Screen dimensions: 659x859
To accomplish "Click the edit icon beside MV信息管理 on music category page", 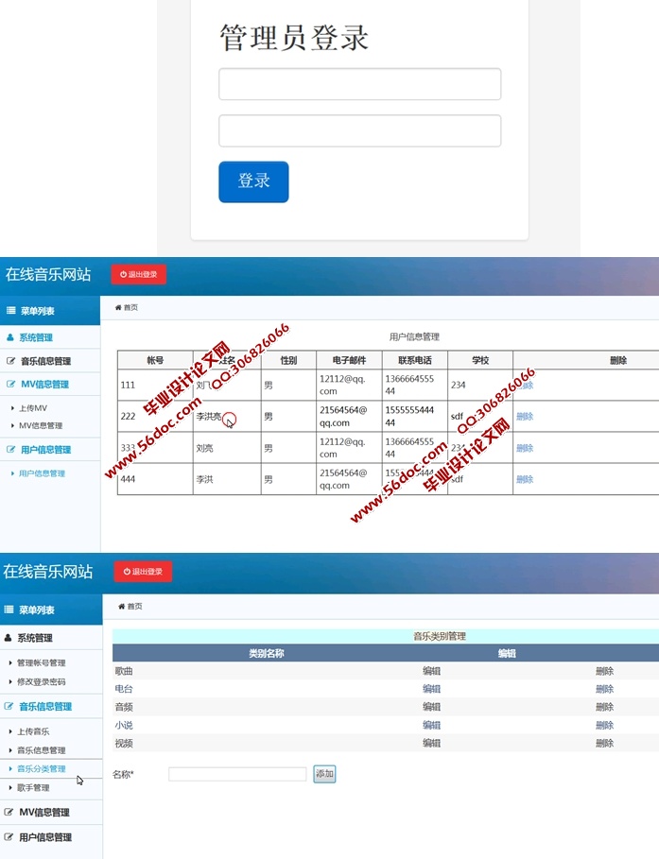I will click(x=9, y=812).
